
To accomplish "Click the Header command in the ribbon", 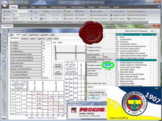I will click(45, 11).
